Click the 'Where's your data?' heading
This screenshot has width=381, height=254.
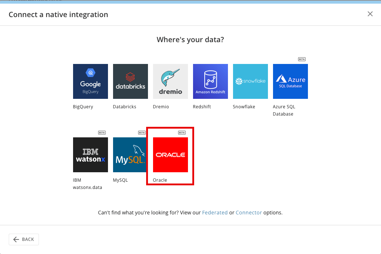[190, 40]
